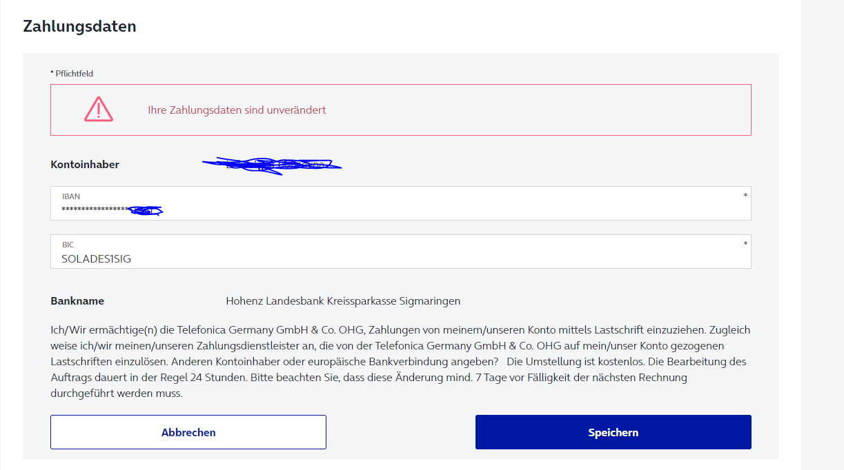The height and width of the screenshot is (470, 844).
Task: Click the asterisk in the IBAN field
Action: click(x=745, y=196)
